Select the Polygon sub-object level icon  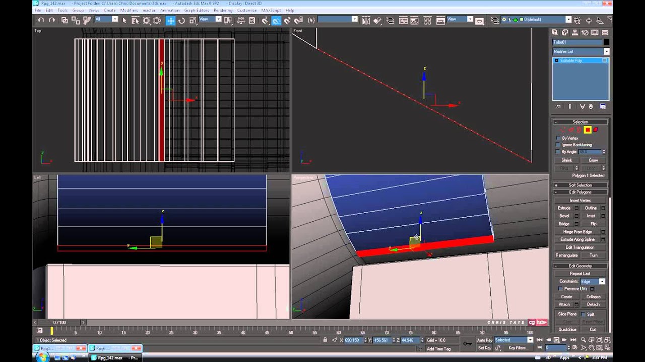pos(588,130)
